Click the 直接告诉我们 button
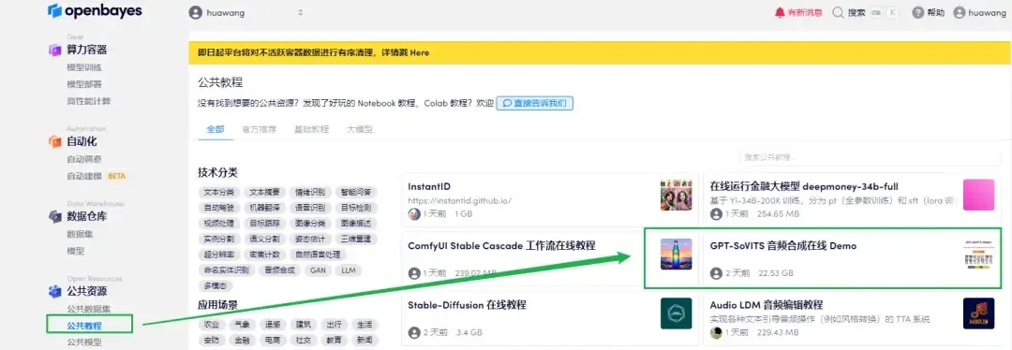This screenshot has width=1012, height=350. (x=534, y=103)
